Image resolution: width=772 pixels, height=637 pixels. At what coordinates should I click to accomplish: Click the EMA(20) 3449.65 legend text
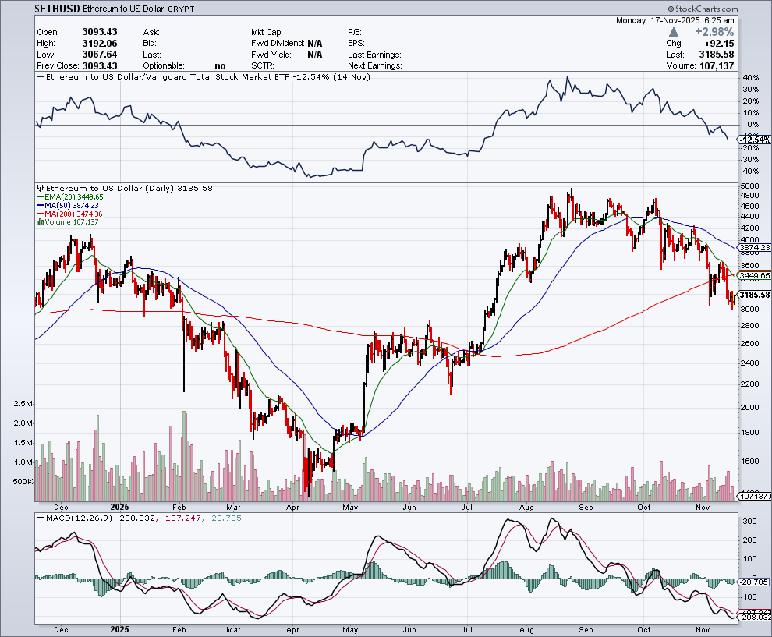[74, 197]
